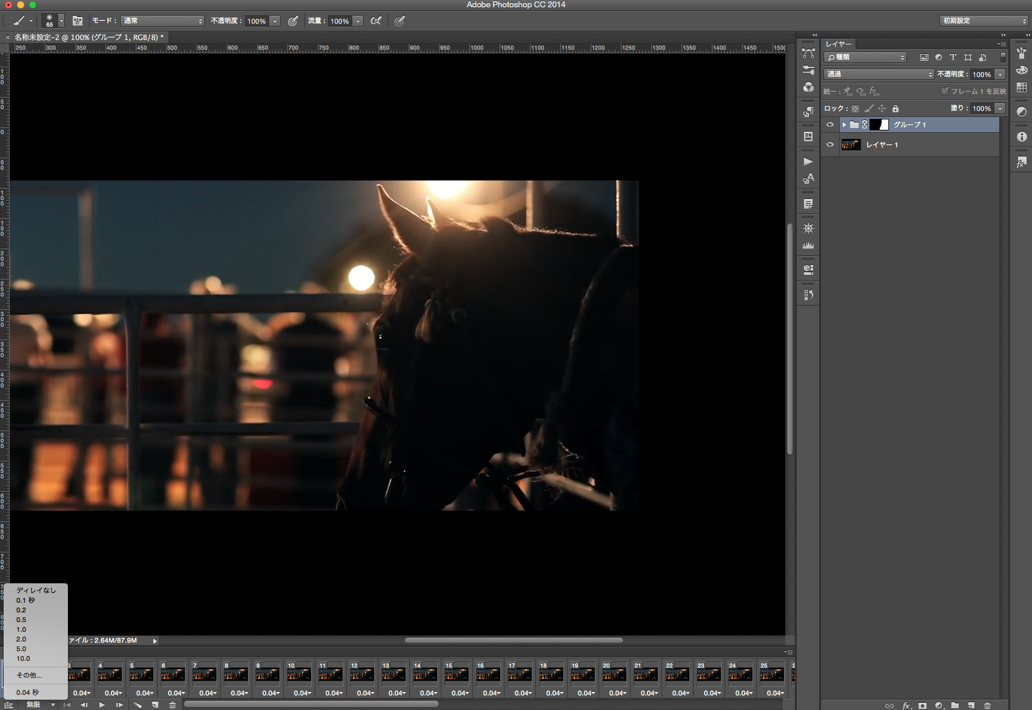Screen dimensions: 1032x710
Task: Choose その他... in delay menu
Action: pos(36,675)
